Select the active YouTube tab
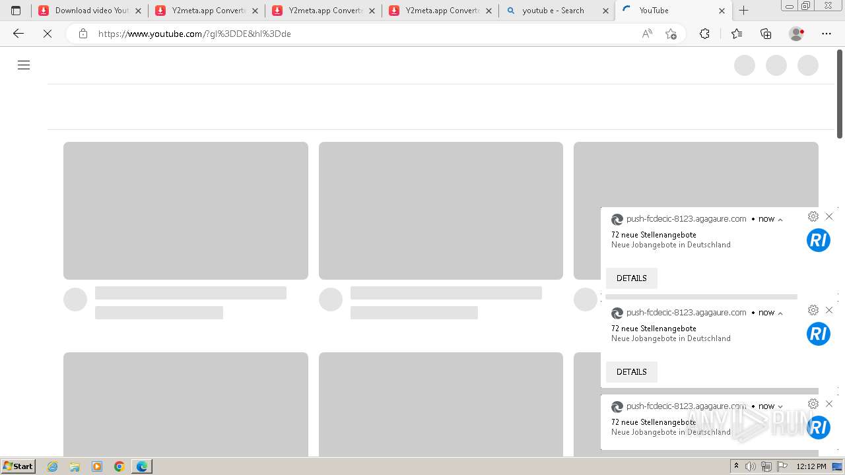 tap(673, 11)
